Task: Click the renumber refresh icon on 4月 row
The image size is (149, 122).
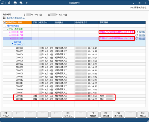Action: [137, 32]
